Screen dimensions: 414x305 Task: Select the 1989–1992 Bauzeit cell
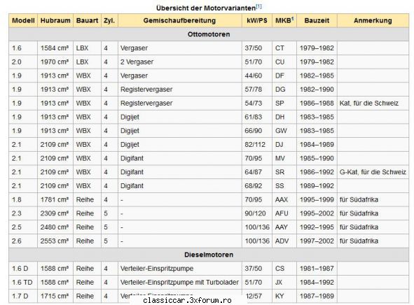(x=317, y=186)
